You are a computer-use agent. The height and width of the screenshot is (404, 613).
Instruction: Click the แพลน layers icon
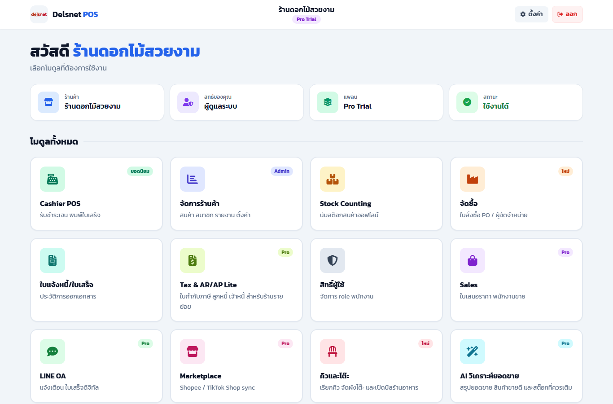[328, 102]
